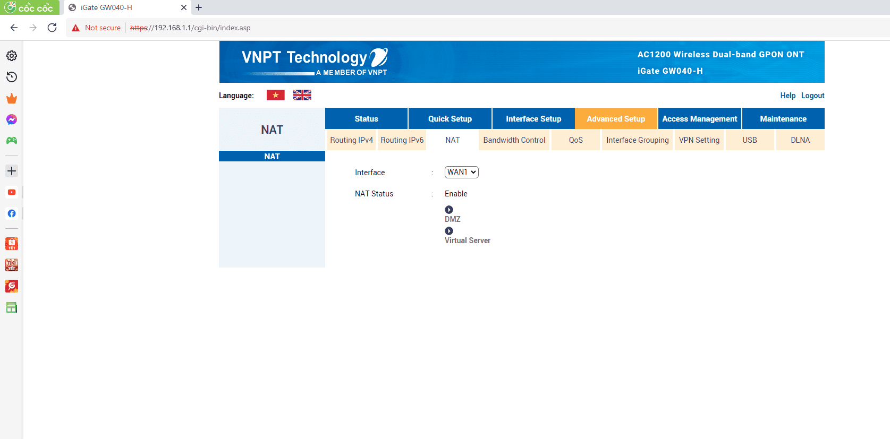The image size is (890, 439).
Task: Go to Routing IPv6 submenu
Action: [402, 140]
